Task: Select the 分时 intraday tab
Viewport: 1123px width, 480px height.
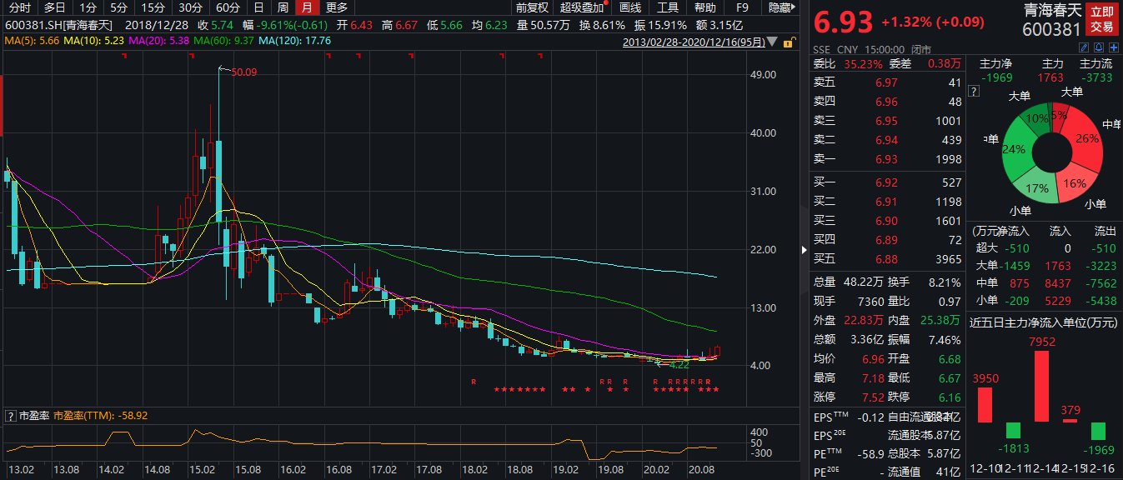Action: coord(18,7)
